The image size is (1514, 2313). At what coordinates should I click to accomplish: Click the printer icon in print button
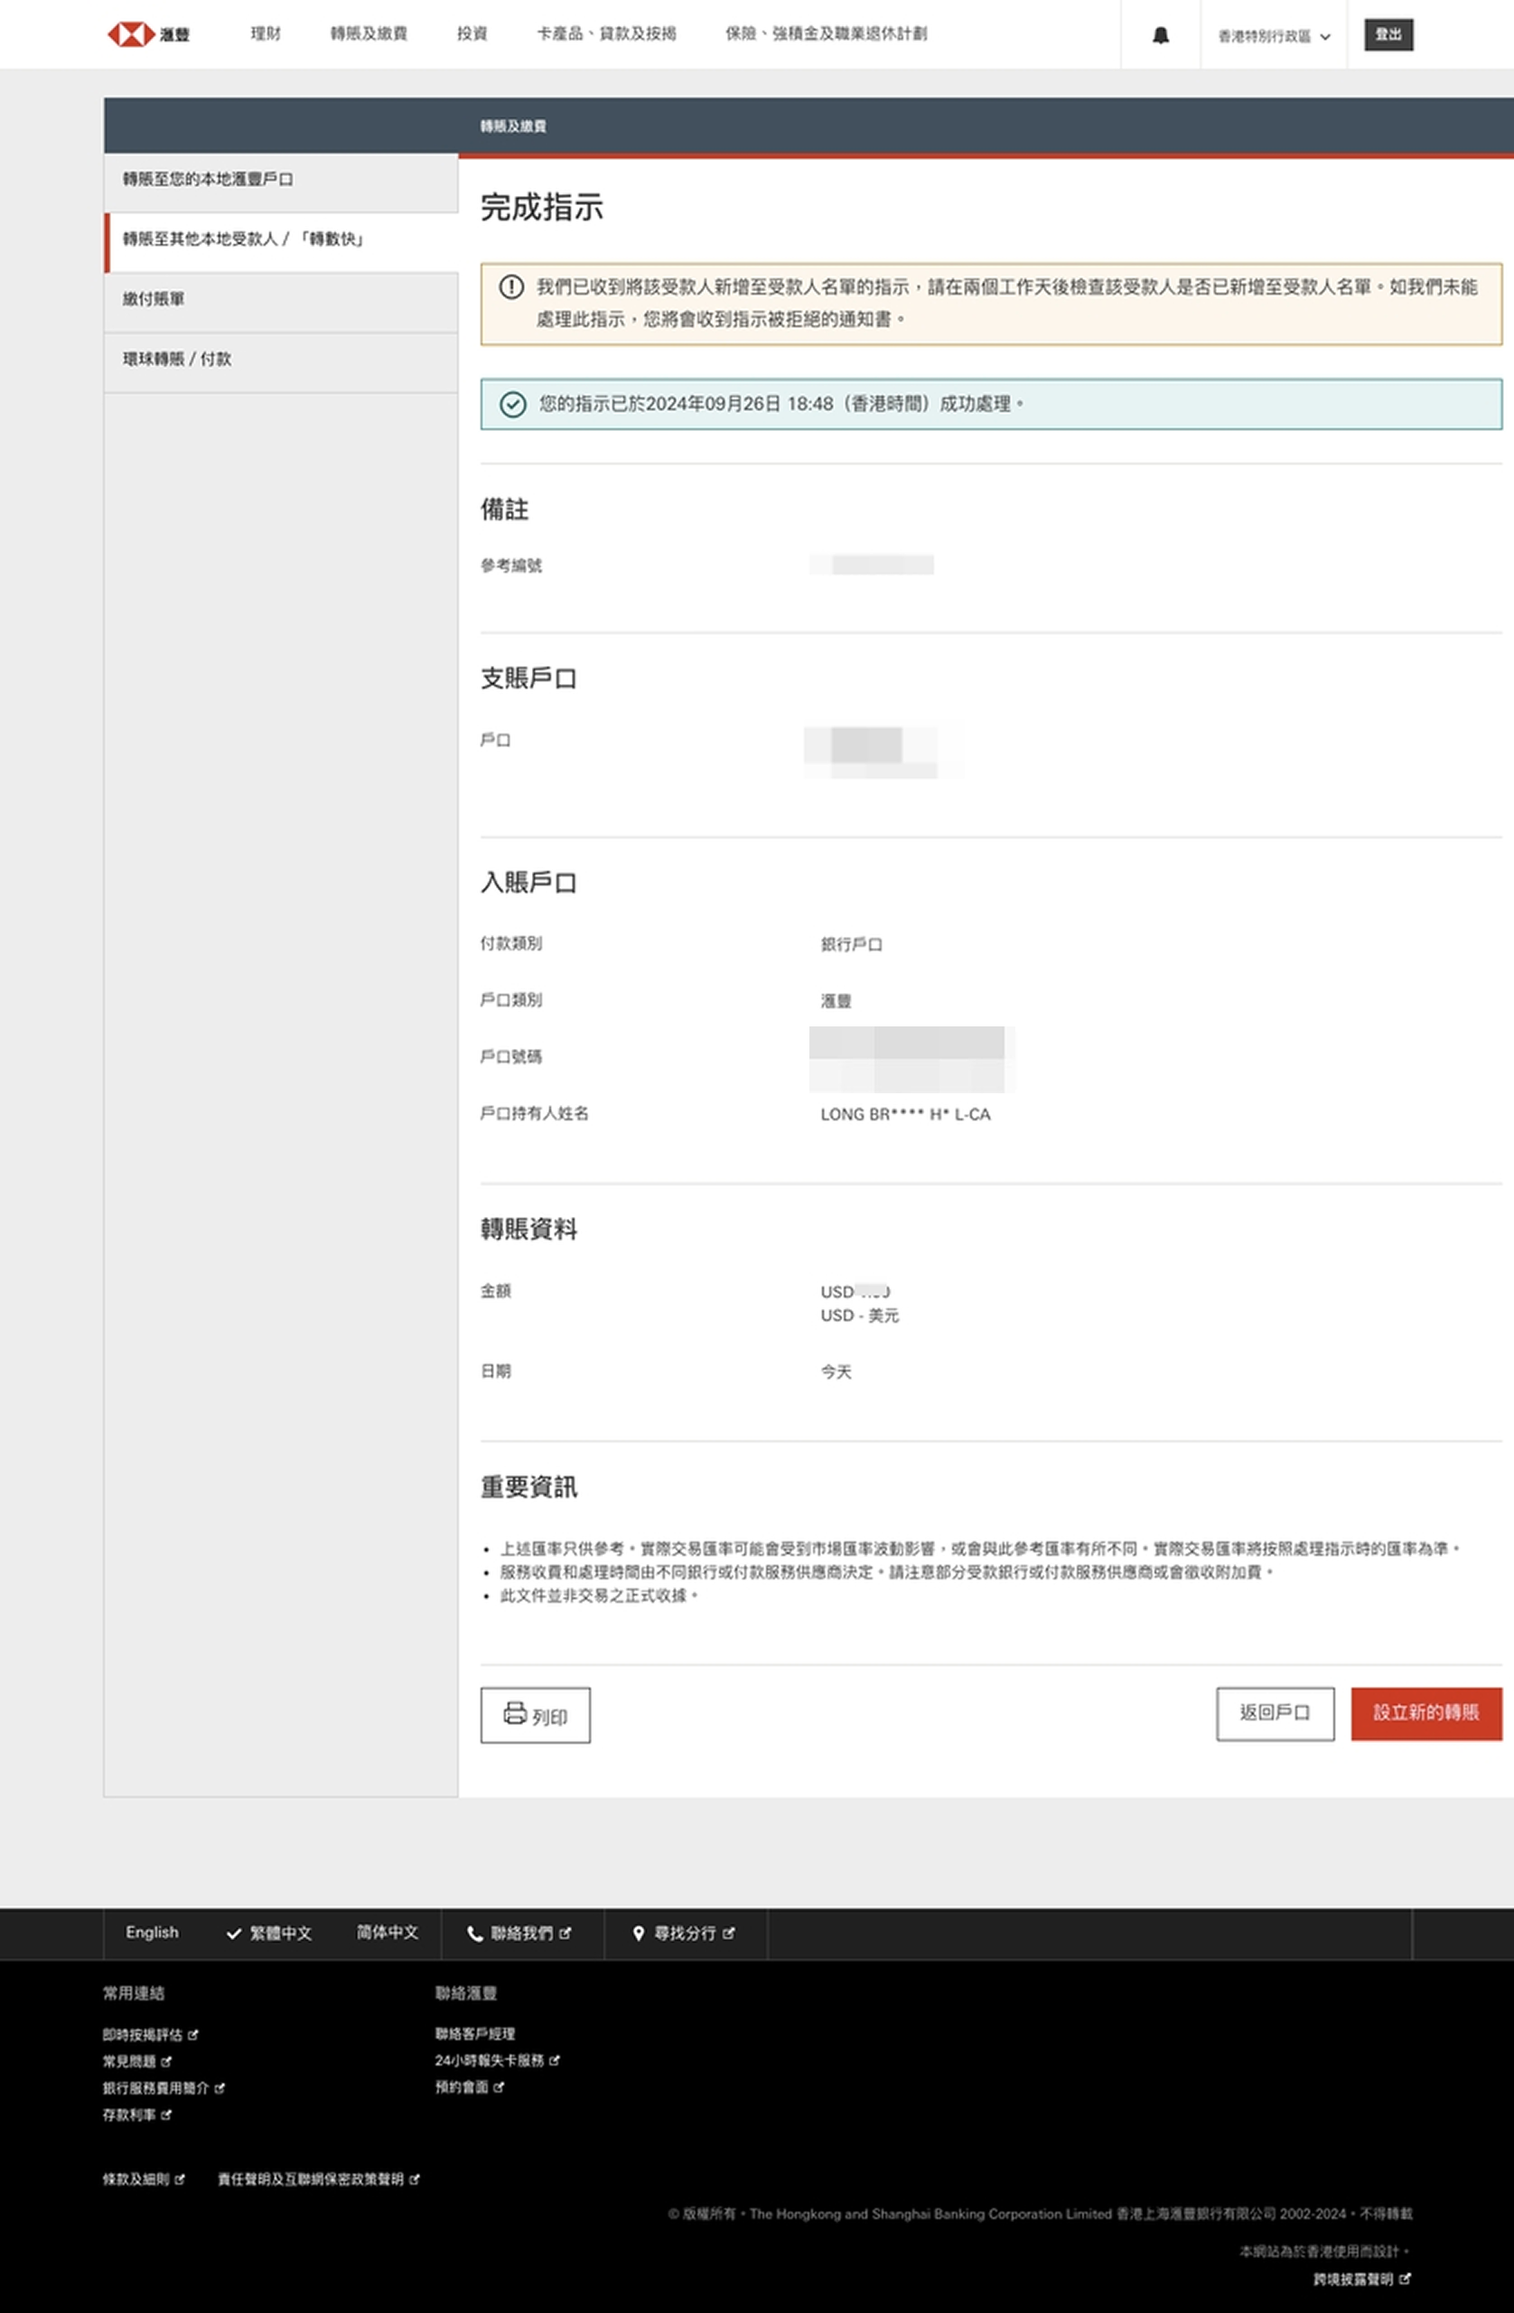(514, 1713)
